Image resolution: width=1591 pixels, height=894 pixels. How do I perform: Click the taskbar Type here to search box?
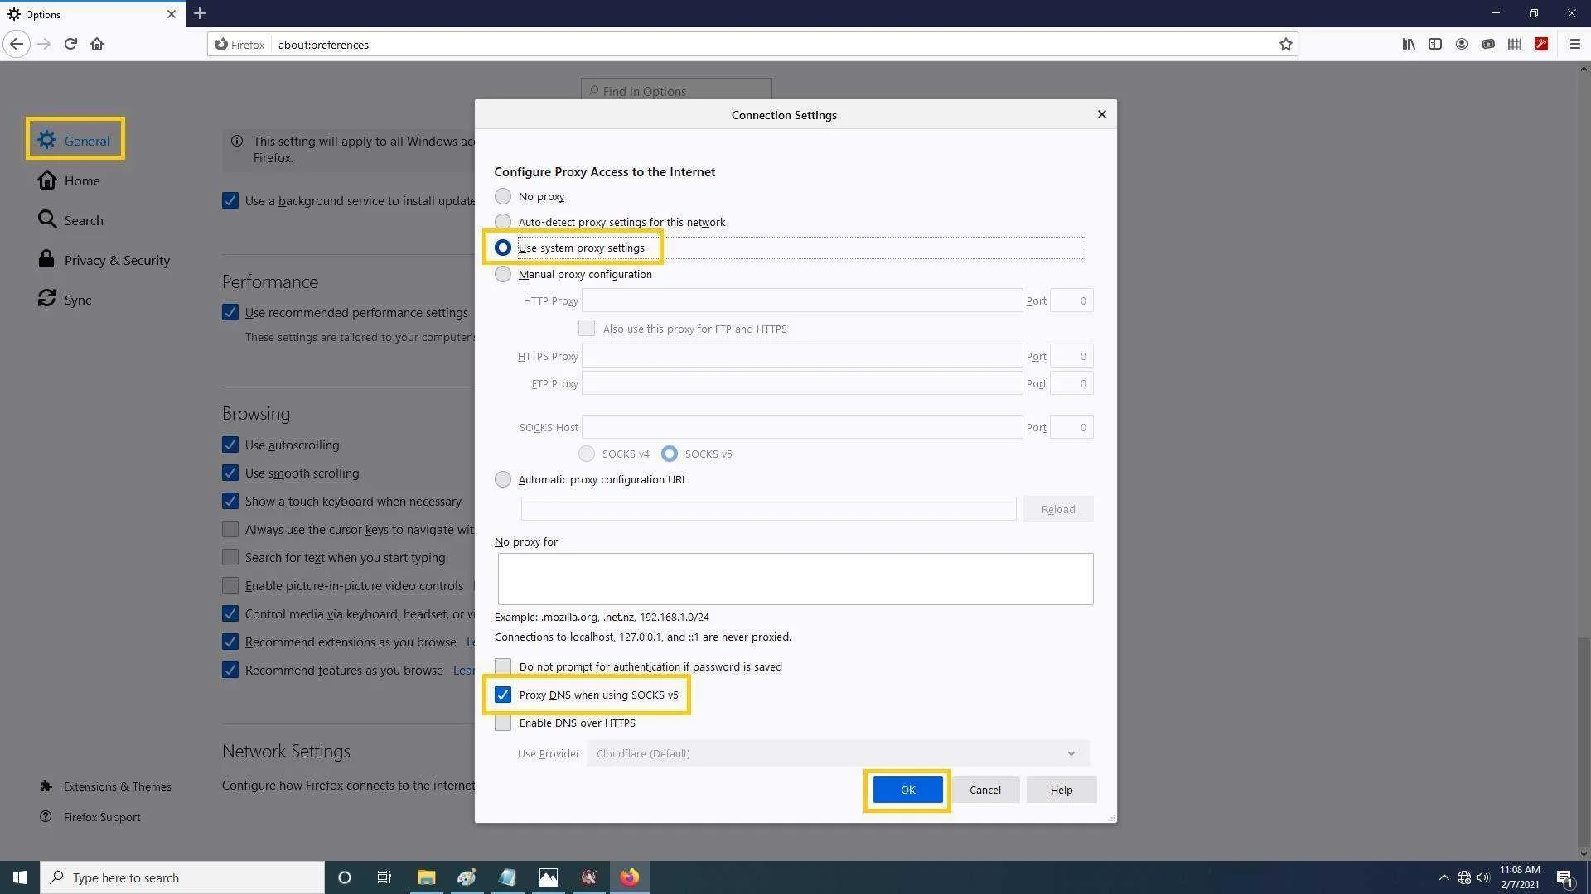point(182,877)
